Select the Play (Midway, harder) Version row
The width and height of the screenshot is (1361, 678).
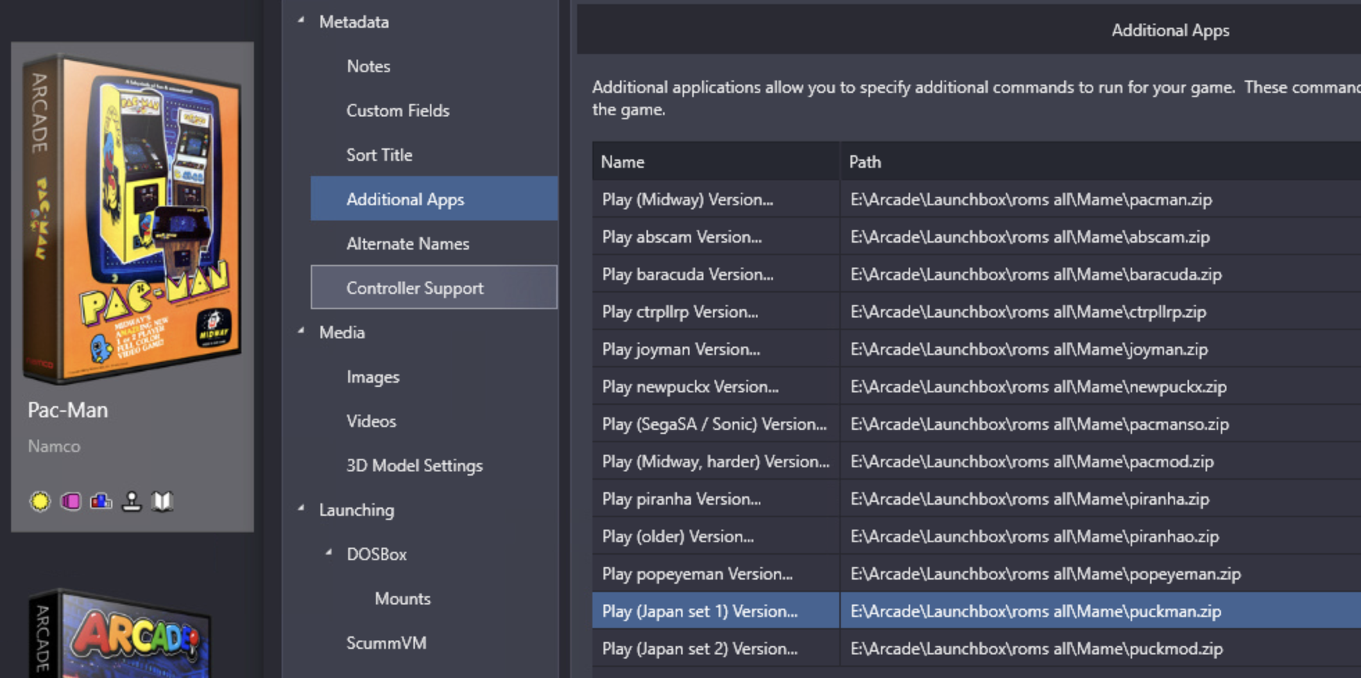pos(977,462)
